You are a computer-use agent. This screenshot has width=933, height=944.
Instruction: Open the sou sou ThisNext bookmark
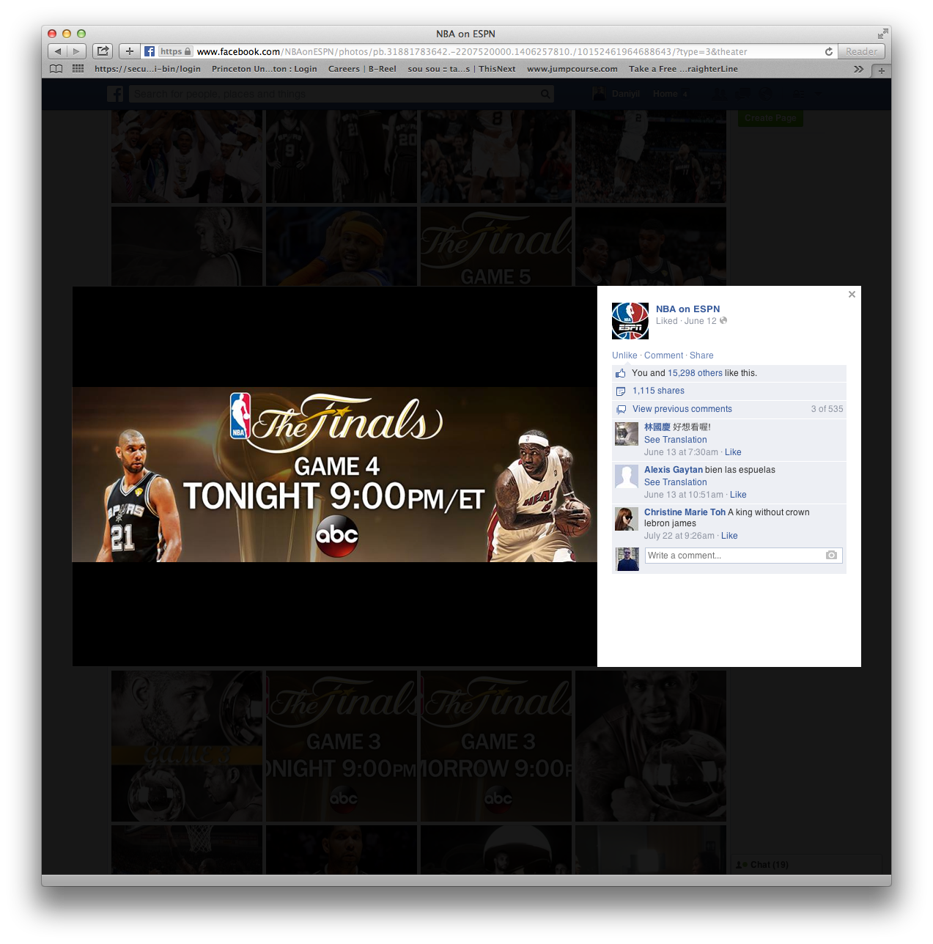(x=462, y=69)
